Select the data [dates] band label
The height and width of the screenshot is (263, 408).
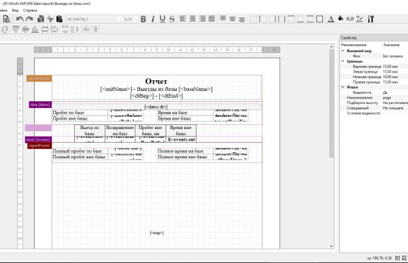(x=40, y=105)
